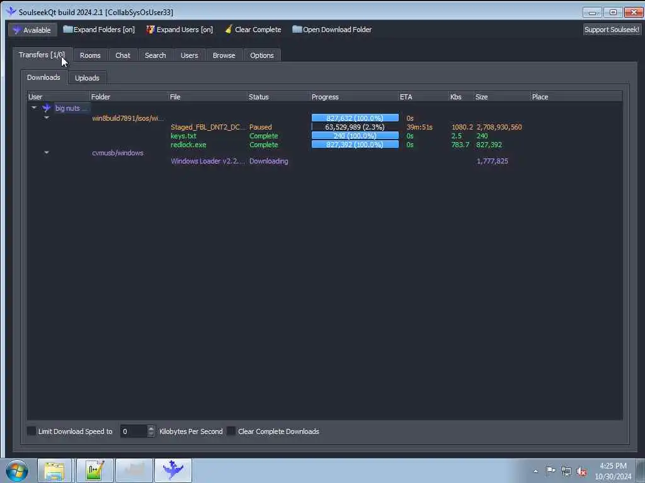Viewport: 645px width, 483px height.
Task: Switch to the Browse tab
Action: 224,55
